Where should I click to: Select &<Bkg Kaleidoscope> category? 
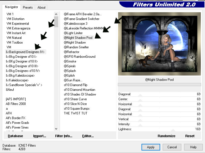pyautogui.click(x=20, y=76)
